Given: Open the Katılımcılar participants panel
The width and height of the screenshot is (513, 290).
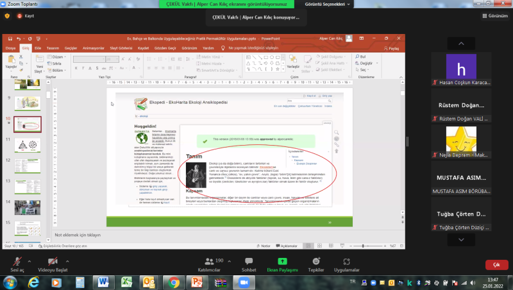Looking at the screenshot, I should [212, 264].
